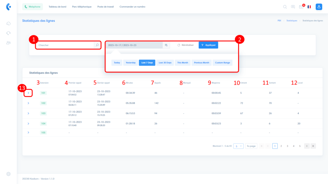Open the Parc téléphonique menu

coord(82,7)
